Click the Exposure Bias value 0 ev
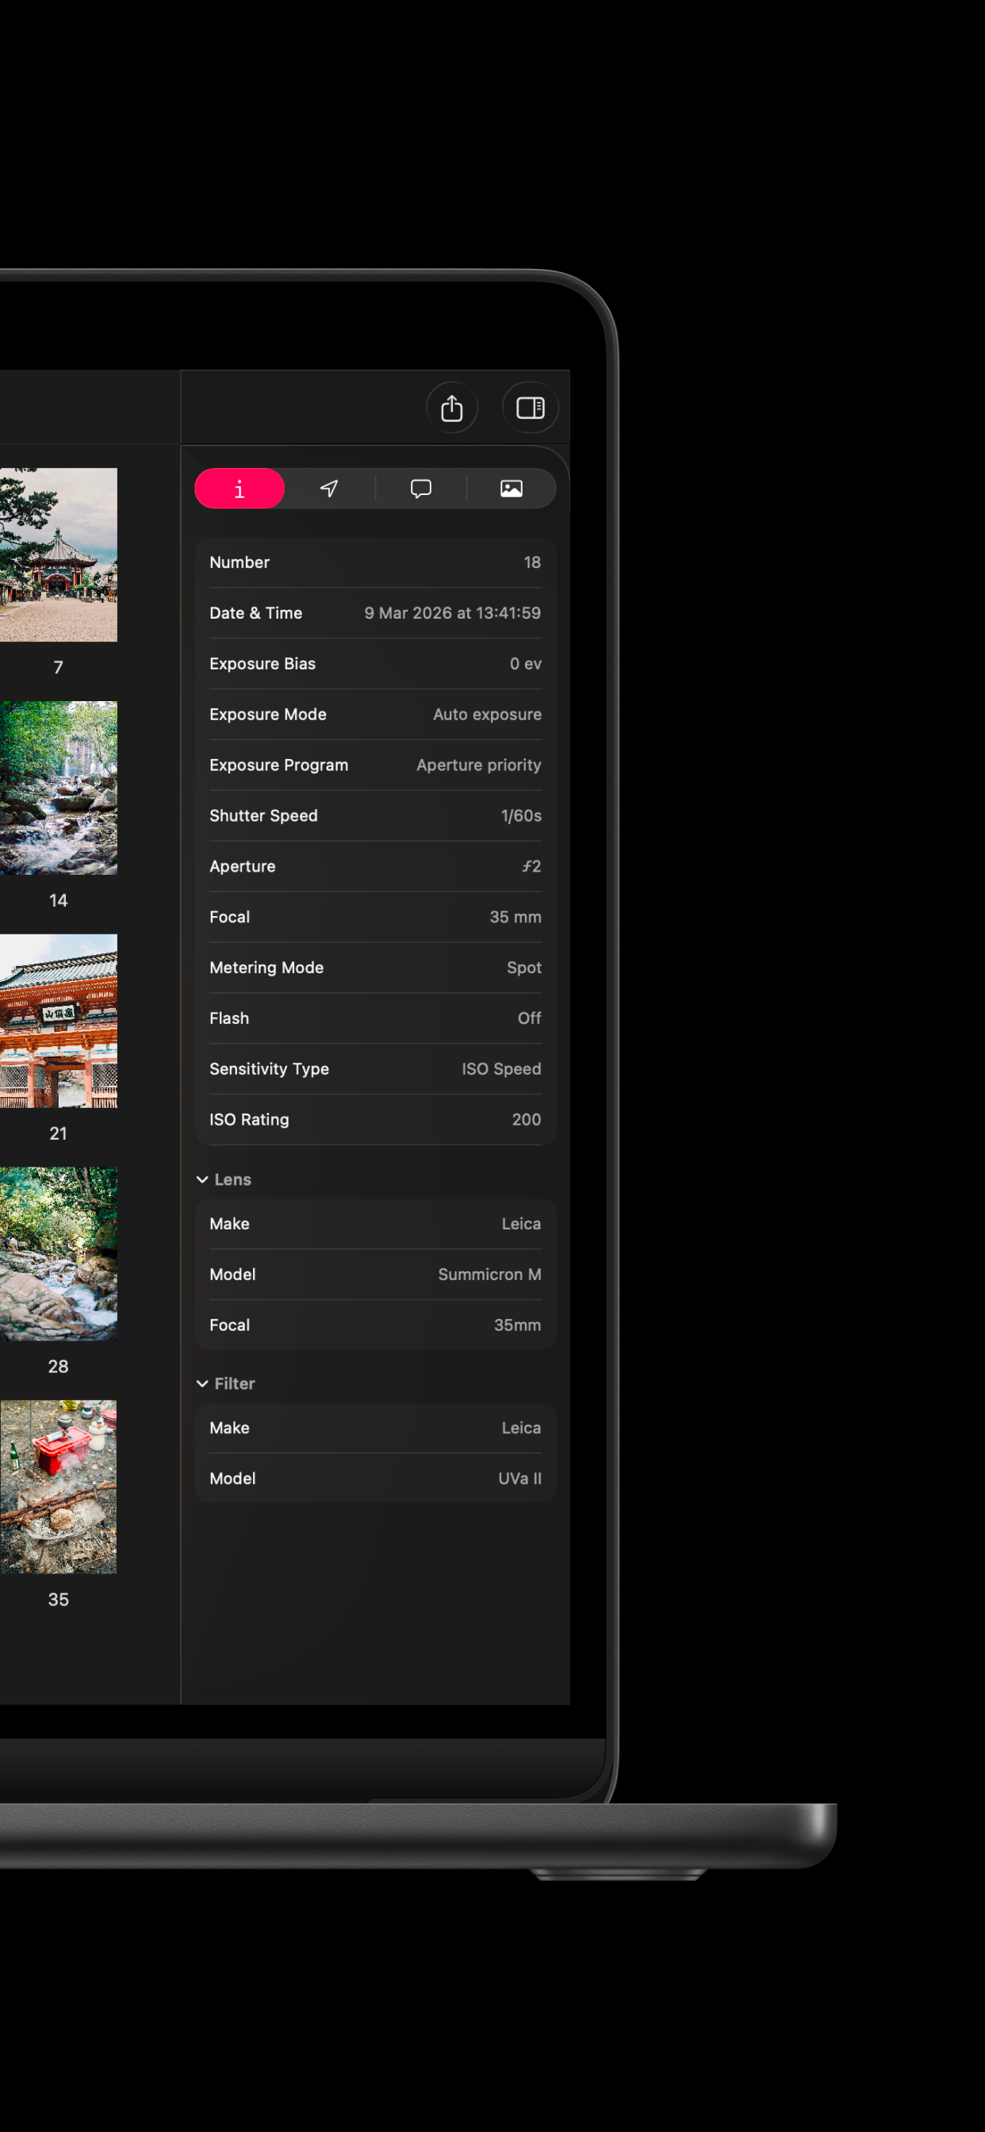985x2132 pixels. click(526, 664)
